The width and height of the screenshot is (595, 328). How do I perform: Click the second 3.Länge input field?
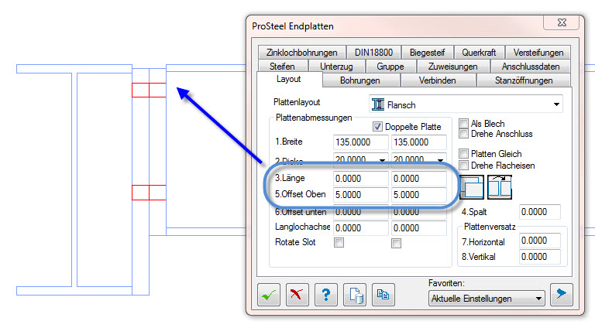coord(419,179)
